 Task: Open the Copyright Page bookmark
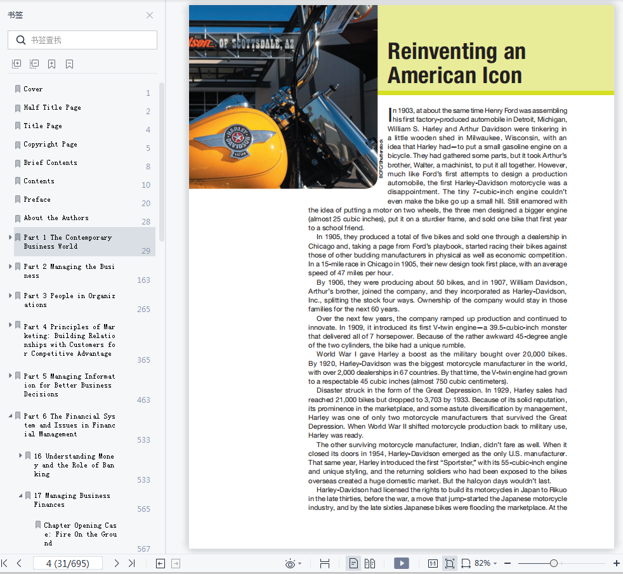click(50, 144)
